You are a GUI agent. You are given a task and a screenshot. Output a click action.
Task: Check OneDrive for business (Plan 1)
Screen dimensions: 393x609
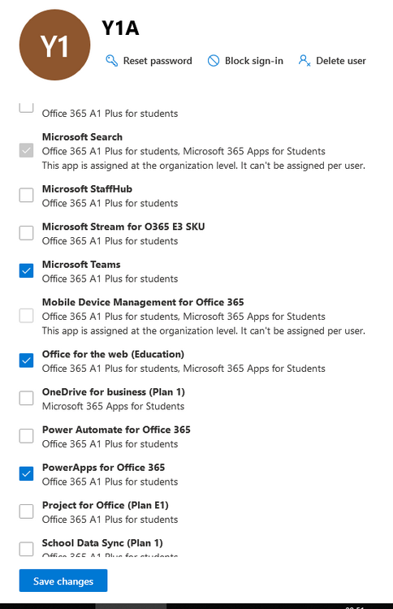click(27, 398)
